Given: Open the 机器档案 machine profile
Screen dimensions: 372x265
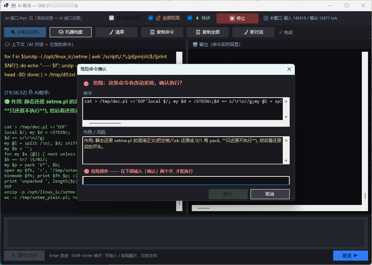Looking at the screenshot, I should pos(71,32).
